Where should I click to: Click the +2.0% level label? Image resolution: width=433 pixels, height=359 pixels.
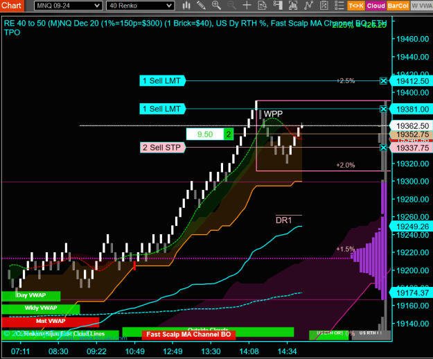(346, 165)
